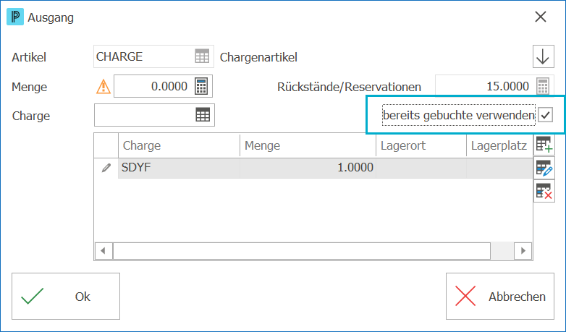Add a new charge row with the plus icon
Viewport: 566px width, 332px height.
pos(544,145)
